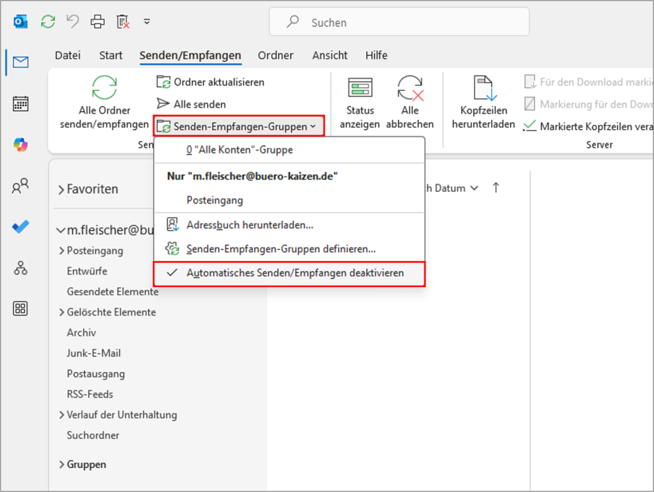Click Alle Ordner senden/empfangen

[104, 100]
